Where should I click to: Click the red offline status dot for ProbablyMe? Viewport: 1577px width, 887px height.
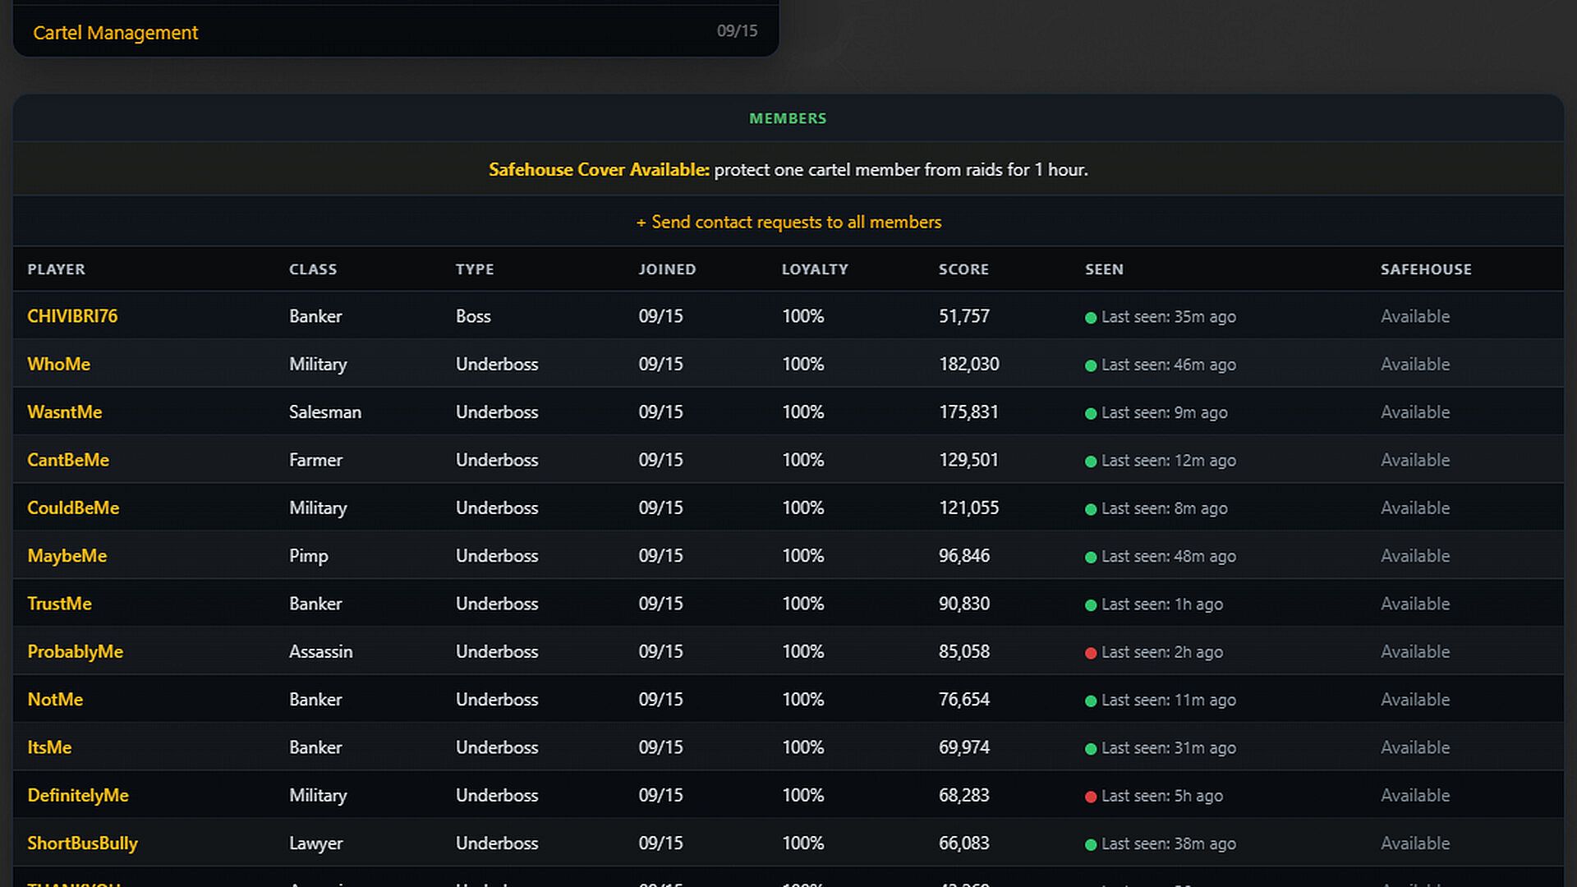point(1091,653)
